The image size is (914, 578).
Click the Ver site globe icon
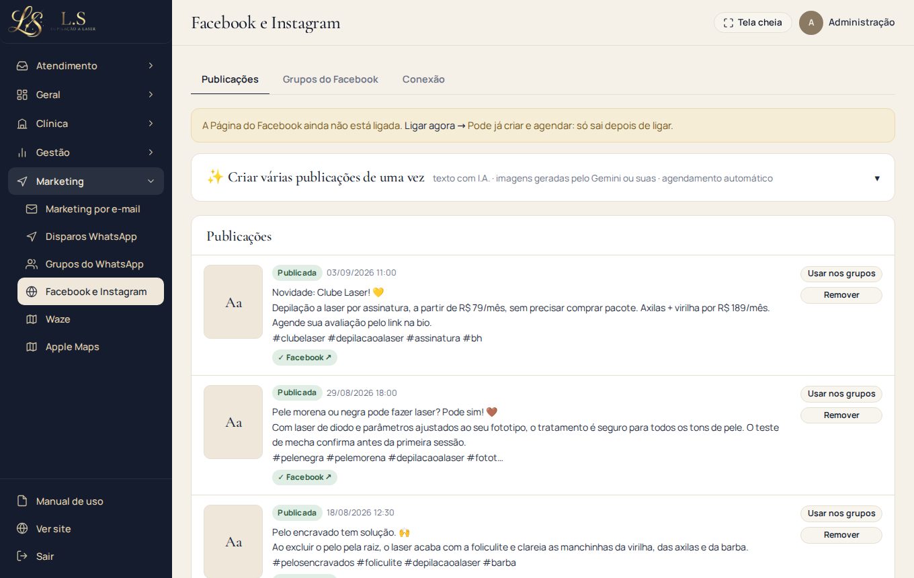click(x=22, y=529)
